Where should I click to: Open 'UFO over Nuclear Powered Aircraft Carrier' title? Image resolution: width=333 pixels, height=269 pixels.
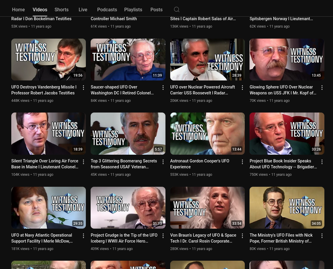(202, 90)
